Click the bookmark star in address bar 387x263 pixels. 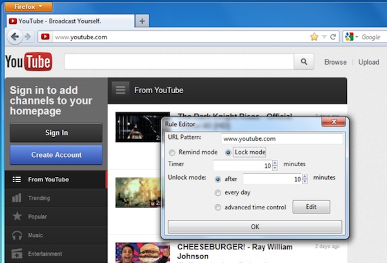click(x=314, y=37)
